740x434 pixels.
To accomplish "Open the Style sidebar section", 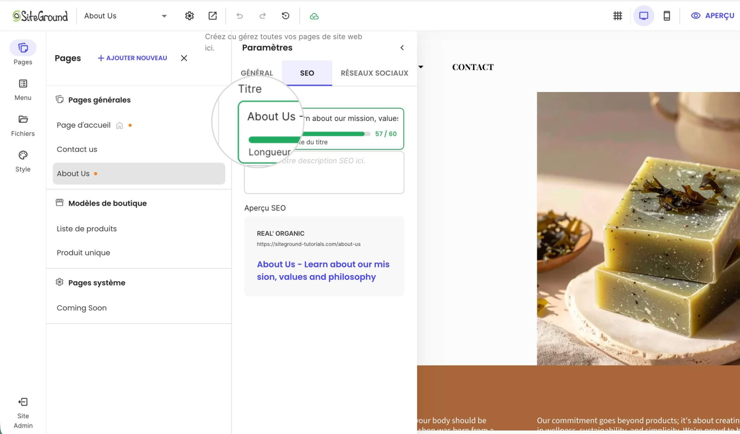I will click(x=23, y=161).
